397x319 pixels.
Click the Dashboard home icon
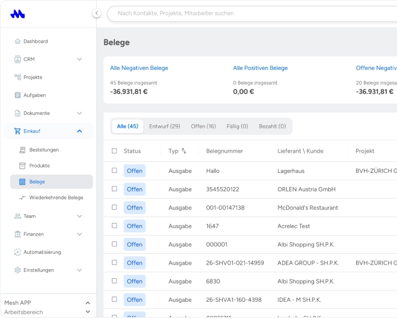pyautogui.click(x=17, y=41)
